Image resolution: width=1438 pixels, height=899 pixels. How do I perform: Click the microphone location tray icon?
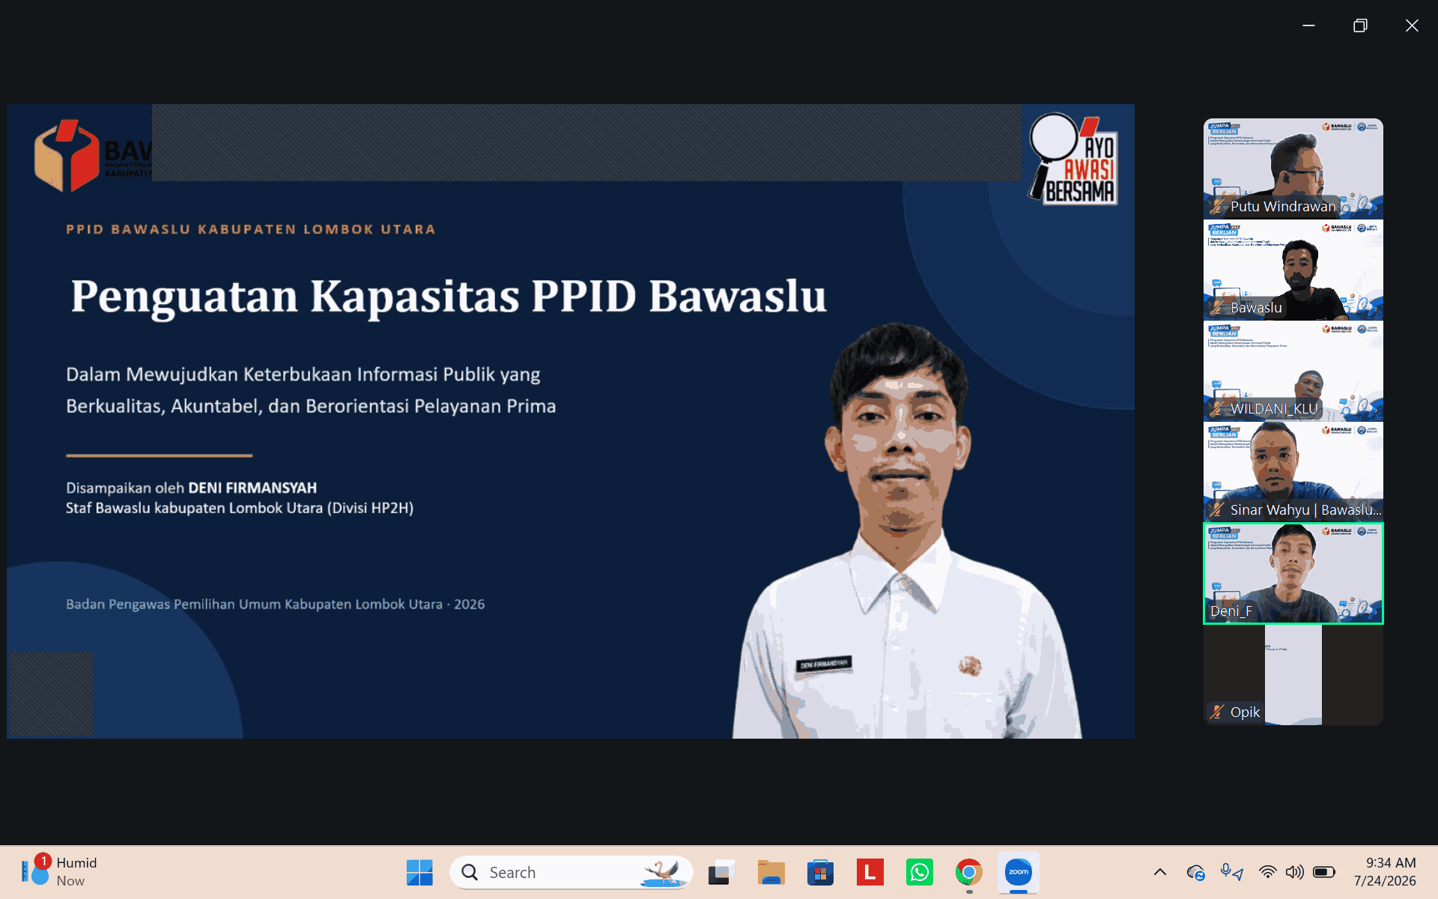(1231, 872)
